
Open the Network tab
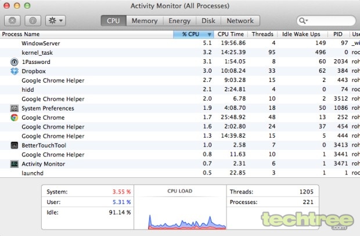tap(240, 21)
